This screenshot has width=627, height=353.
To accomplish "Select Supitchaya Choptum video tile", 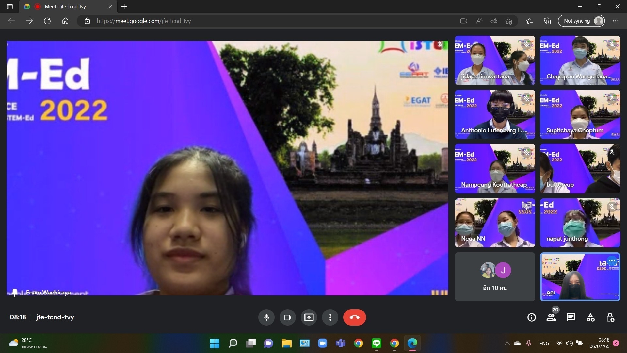I will 580,114.
